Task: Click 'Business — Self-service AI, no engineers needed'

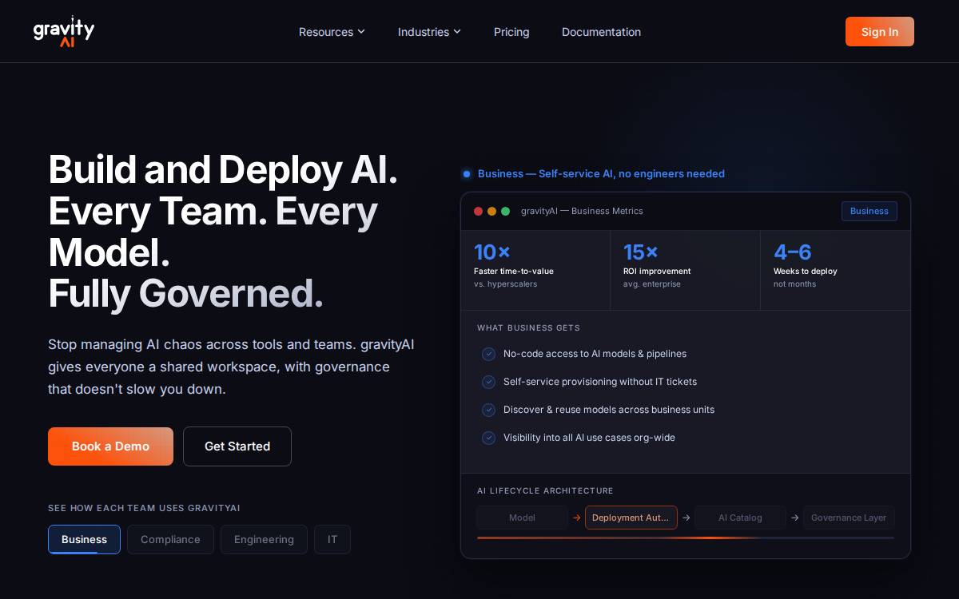Action: click(601, 174)
